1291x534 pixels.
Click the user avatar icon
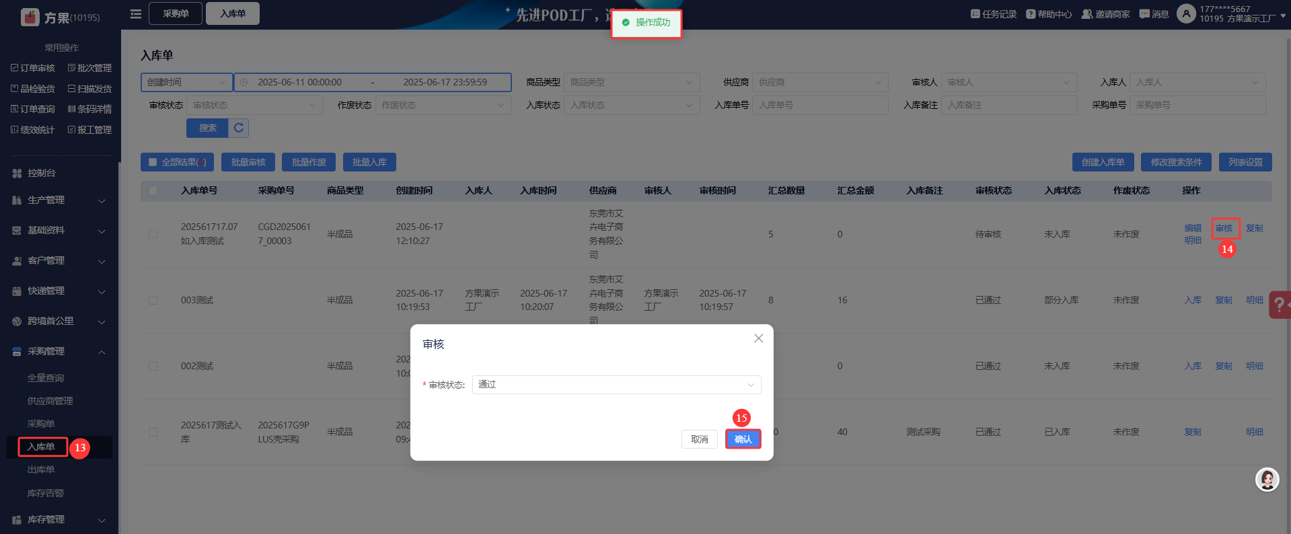pyautogui.click(x=1186, y=13)
